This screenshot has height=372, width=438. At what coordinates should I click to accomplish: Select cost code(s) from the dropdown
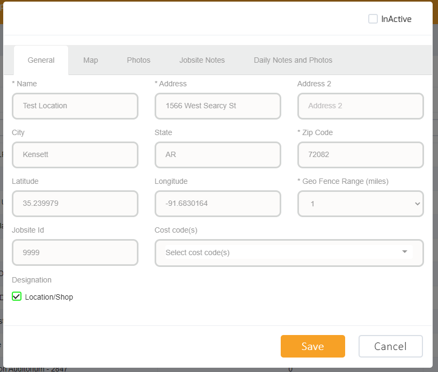(x=289, y=252)
